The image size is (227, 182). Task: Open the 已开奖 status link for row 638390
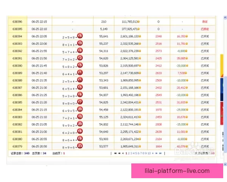pos(205,66)
